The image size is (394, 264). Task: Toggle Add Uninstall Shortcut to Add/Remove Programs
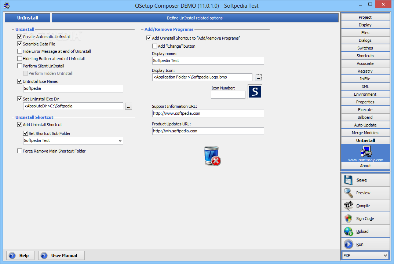click(x=149, y=38)
